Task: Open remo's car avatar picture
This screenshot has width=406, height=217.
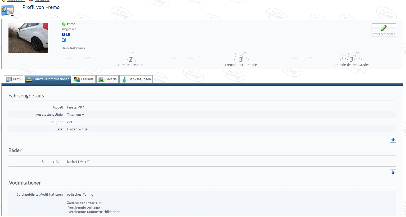Action: point(28,38)
